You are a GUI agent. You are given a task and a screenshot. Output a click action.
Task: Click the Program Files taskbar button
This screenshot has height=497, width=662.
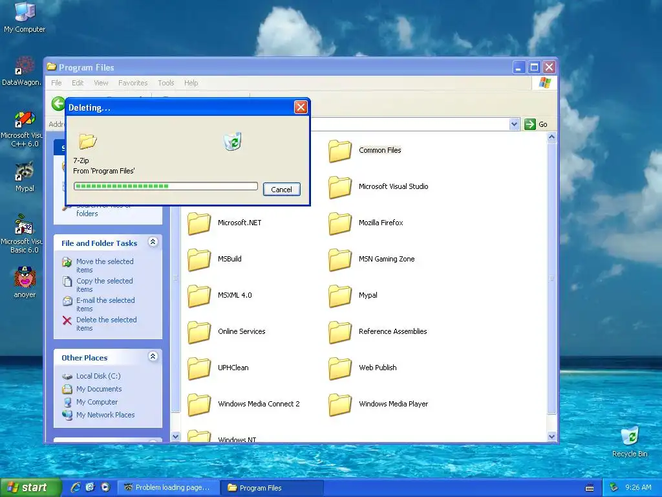click(x=272, y=488)
